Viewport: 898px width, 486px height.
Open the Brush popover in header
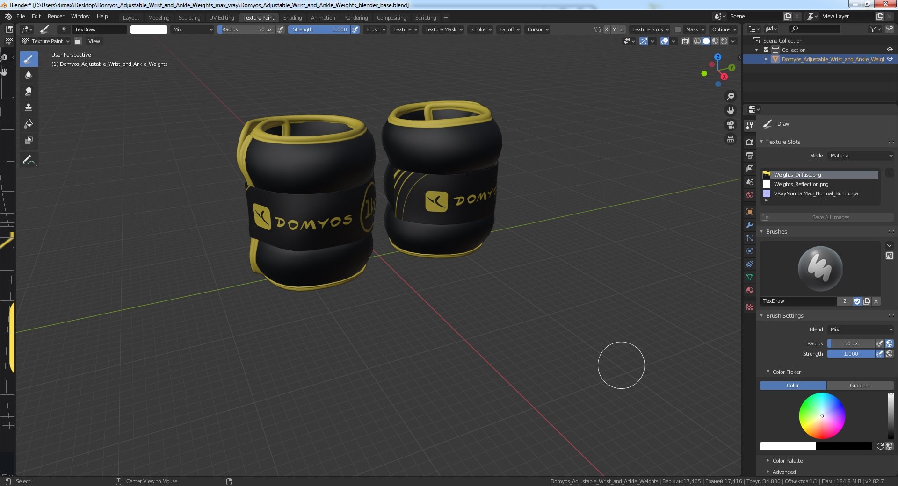376,29
